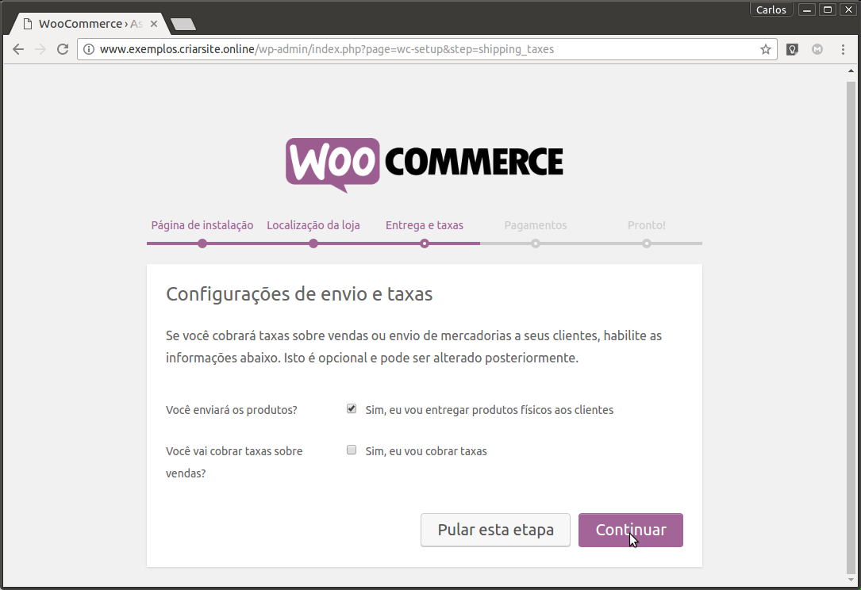Image resolution: width=861 pixels, height=590 pixels.
Task: Open the new tab button
Action: [x=183, y=25]
